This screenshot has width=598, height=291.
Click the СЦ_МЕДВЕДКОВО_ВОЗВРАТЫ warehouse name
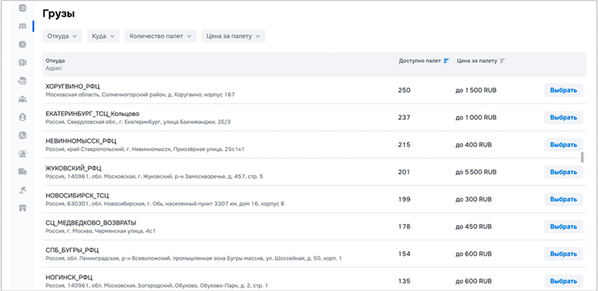click(91, 223)
